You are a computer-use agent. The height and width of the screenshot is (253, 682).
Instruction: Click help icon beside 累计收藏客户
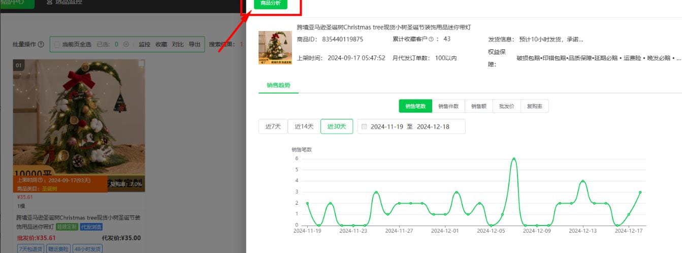click(431, 39)
